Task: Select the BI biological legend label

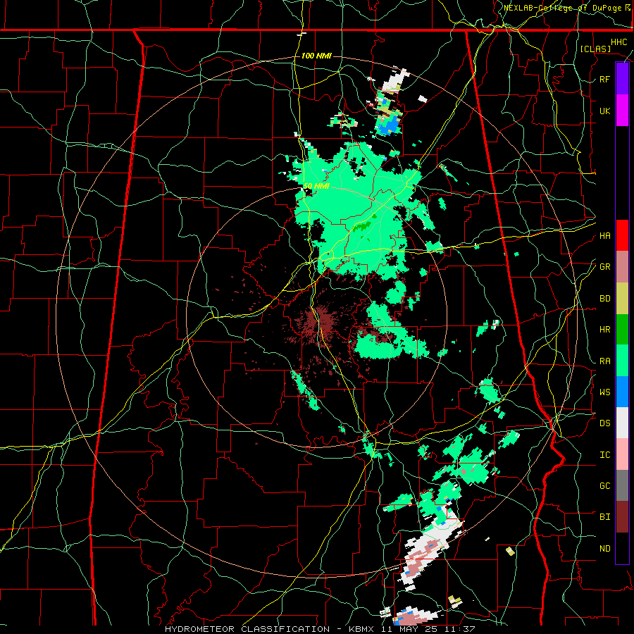Action: (x=605, y=517)
